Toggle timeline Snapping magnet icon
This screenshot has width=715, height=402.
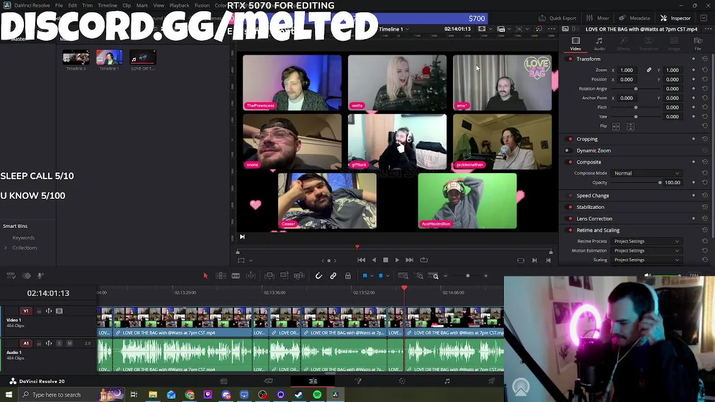(318, 276)
